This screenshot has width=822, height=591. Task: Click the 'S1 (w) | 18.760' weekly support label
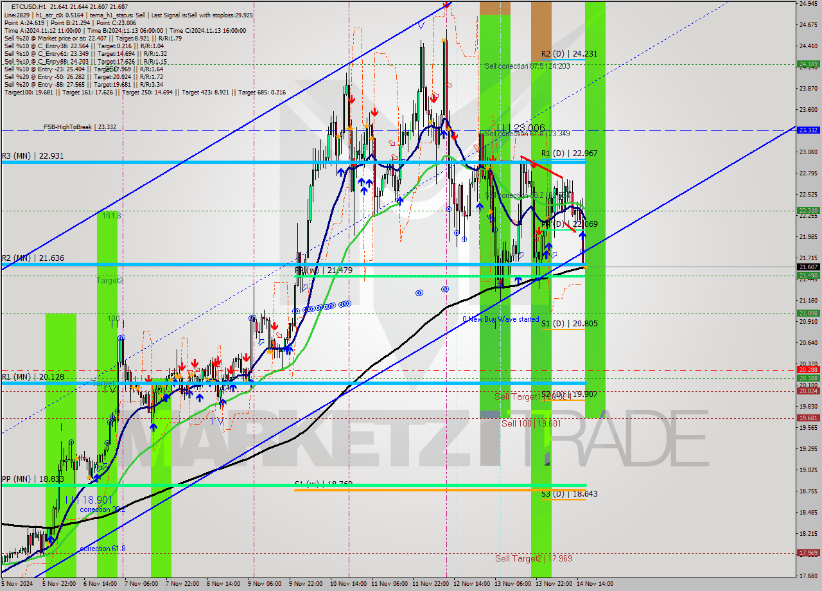click(324, 484)
